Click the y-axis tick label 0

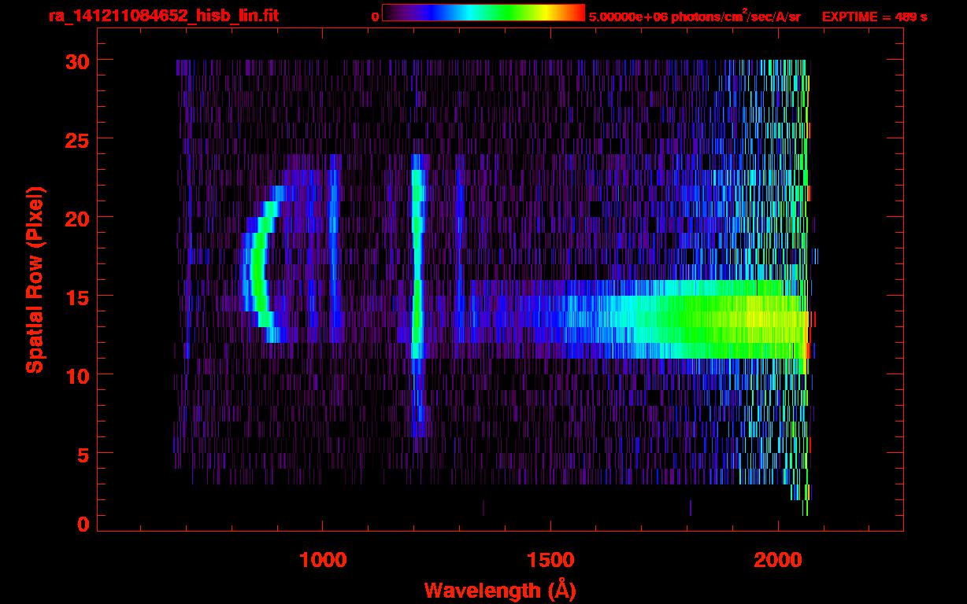tap(83, 525)
